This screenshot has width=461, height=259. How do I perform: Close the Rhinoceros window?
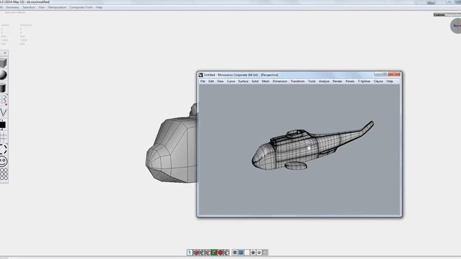394,74
